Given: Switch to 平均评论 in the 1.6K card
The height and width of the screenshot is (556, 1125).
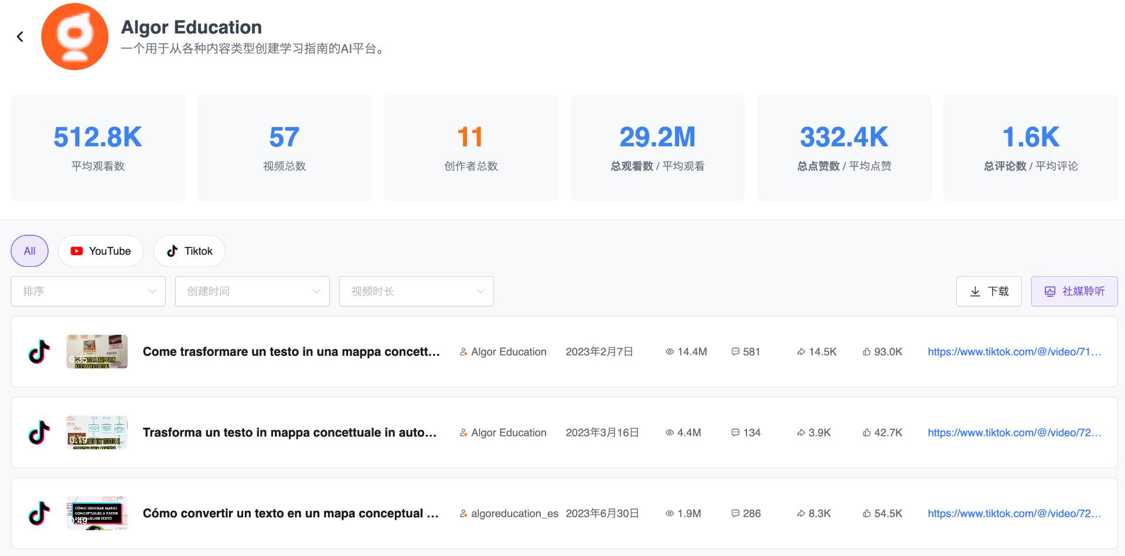Looking at the screenshot, I should 1056,166.
